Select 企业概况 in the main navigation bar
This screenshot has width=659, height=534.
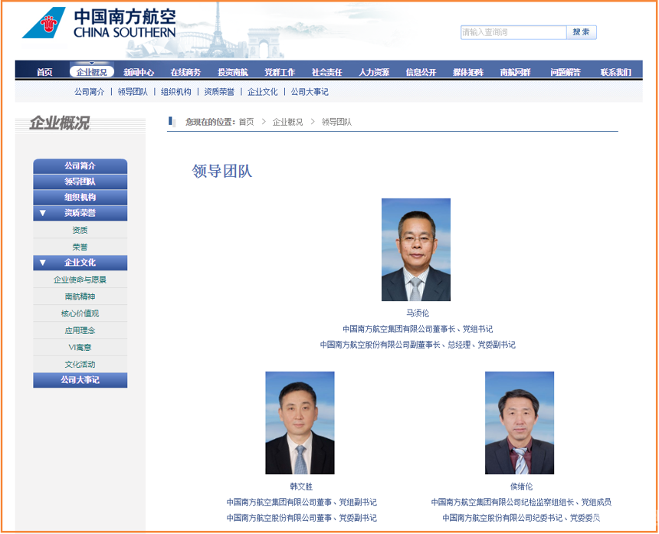click(92, 72)
